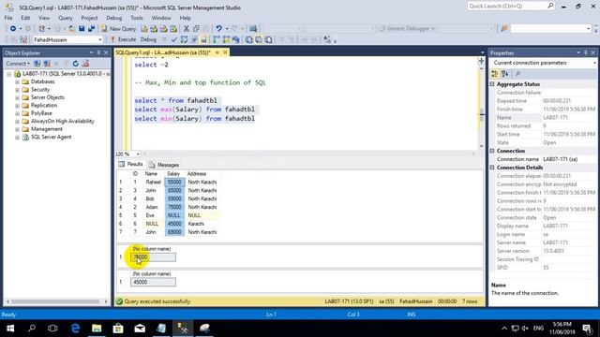Click the Parse checkmark icon

[174, 39]
